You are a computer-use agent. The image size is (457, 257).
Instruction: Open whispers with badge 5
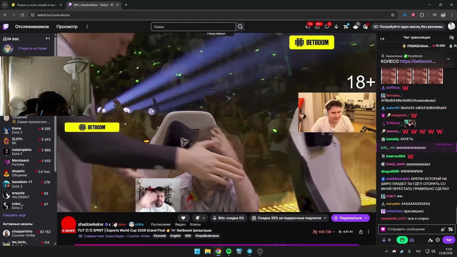[x=327, y=27]
